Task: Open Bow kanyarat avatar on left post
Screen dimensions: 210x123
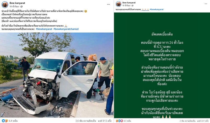Action: [5, 5]
